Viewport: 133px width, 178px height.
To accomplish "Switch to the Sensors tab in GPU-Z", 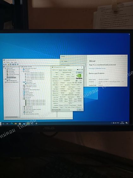I will coord(60,70).
